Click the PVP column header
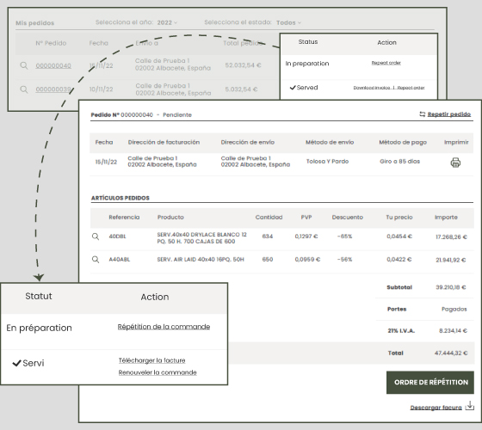 (306, 218)
